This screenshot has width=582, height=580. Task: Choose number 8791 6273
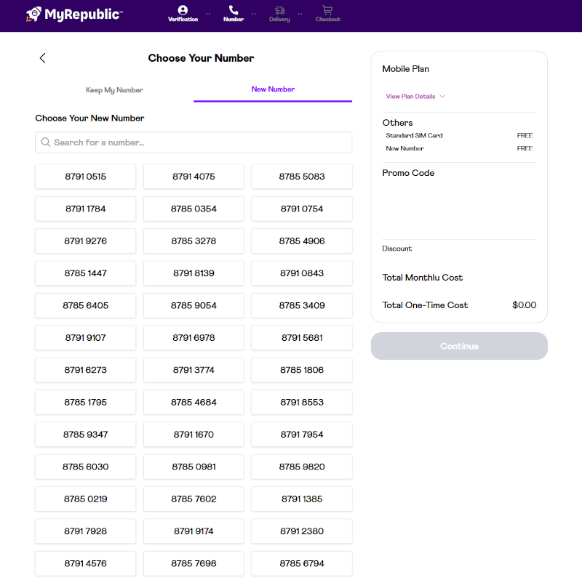tap(86, 370)
